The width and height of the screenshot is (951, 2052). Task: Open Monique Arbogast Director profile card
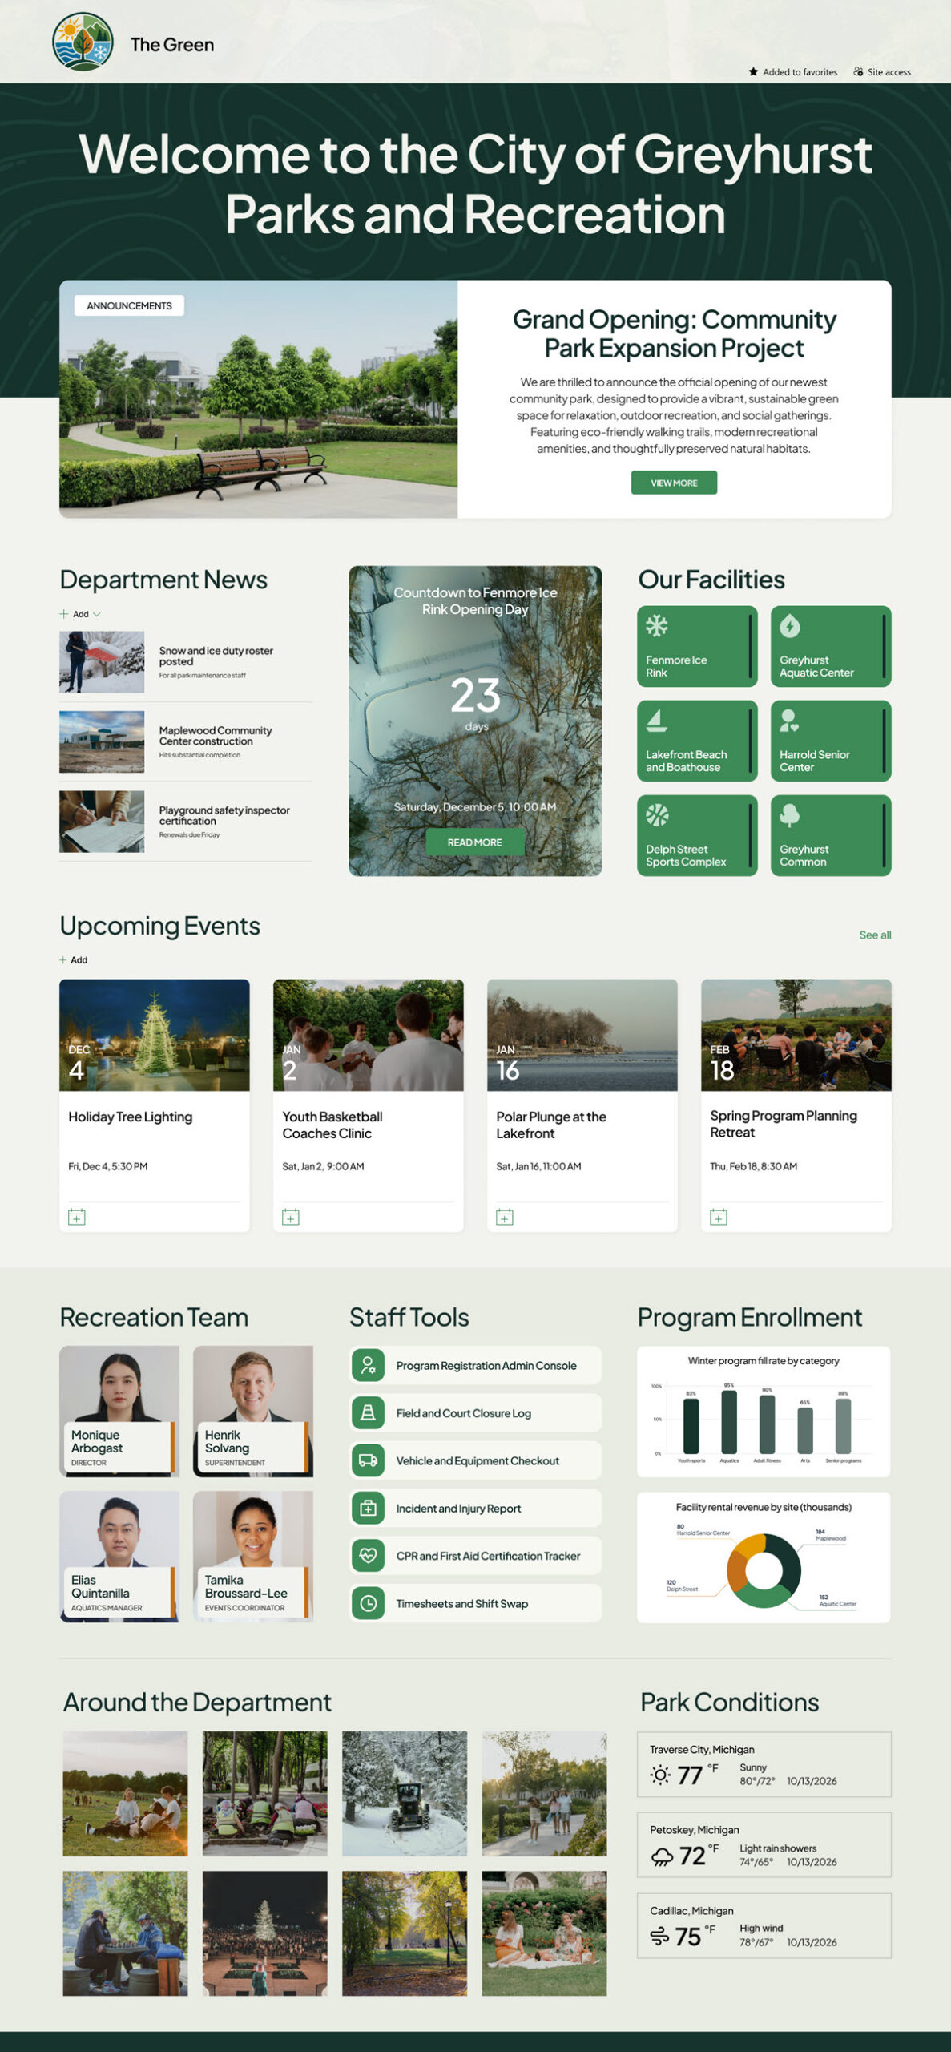[x=119, y=1411]
